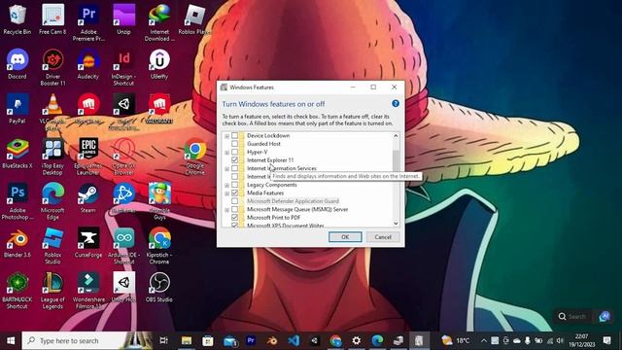622x350 pixels.
Task: Enable the Legacy Components checkbox
Action: pyautogui.click(x=235, y=185)
